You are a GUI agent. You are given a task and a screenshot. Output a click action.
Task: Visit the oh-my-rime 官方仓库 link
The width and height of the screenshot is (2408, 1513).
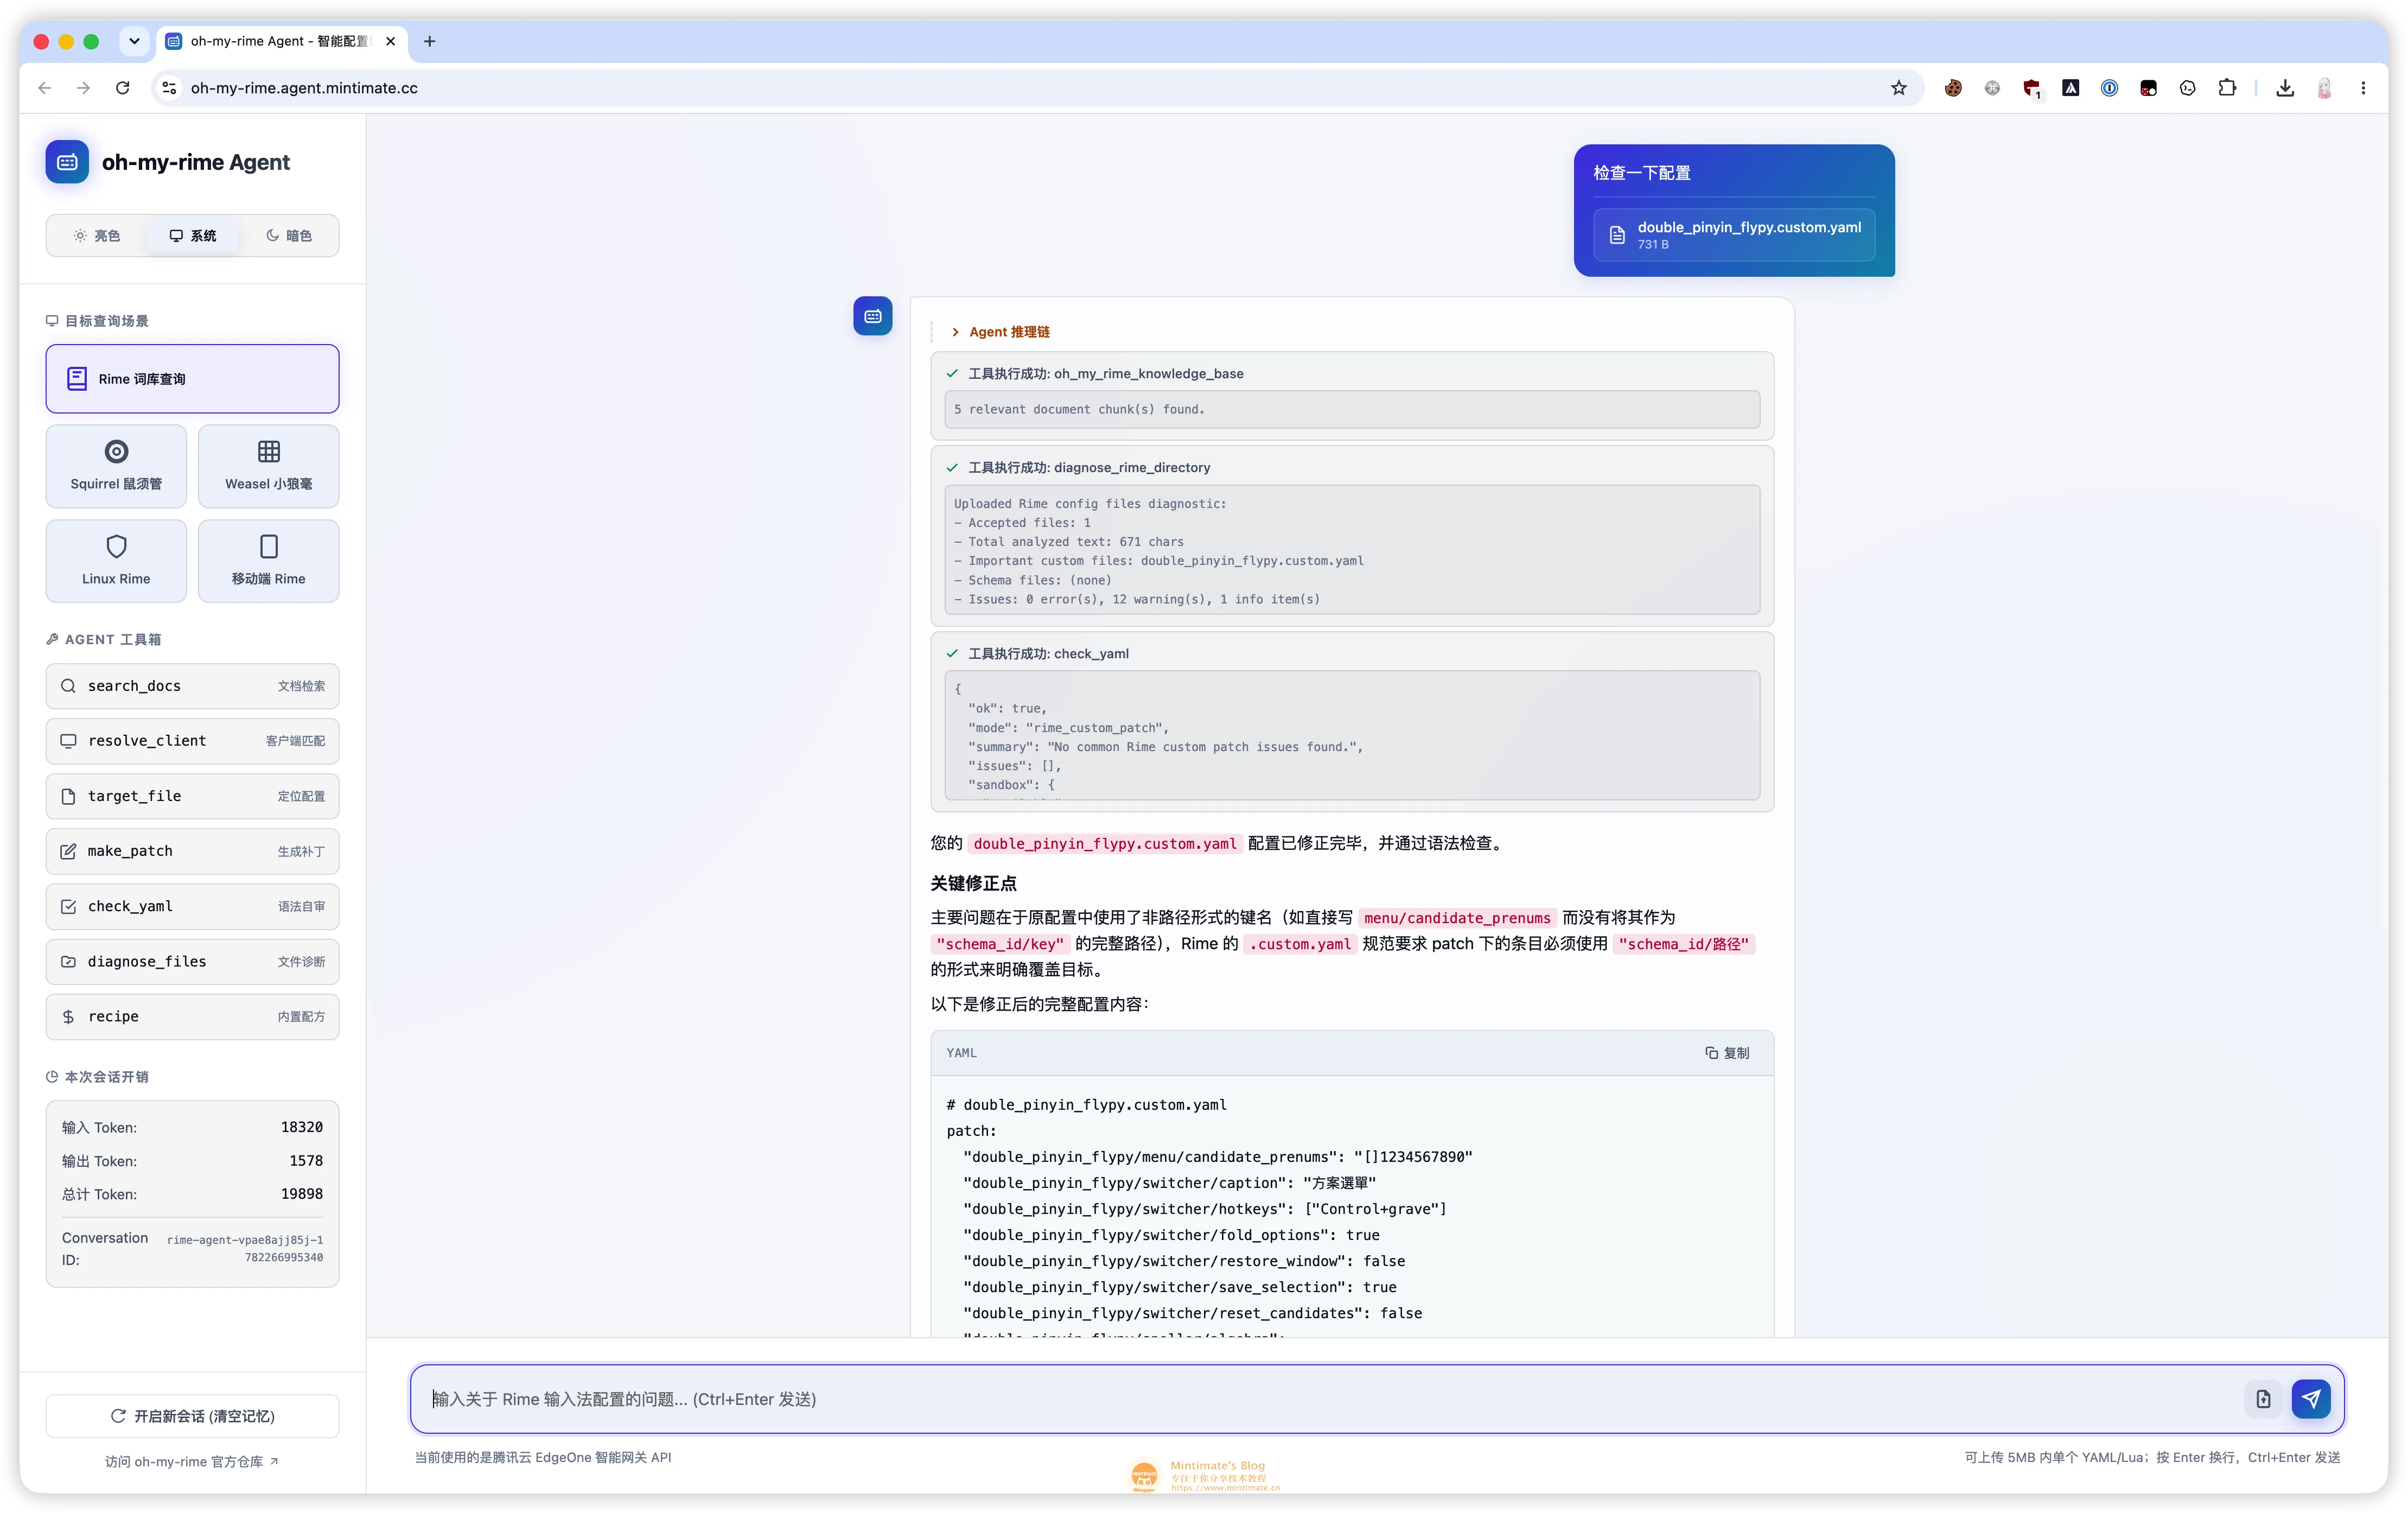[x=192, y=1462]
